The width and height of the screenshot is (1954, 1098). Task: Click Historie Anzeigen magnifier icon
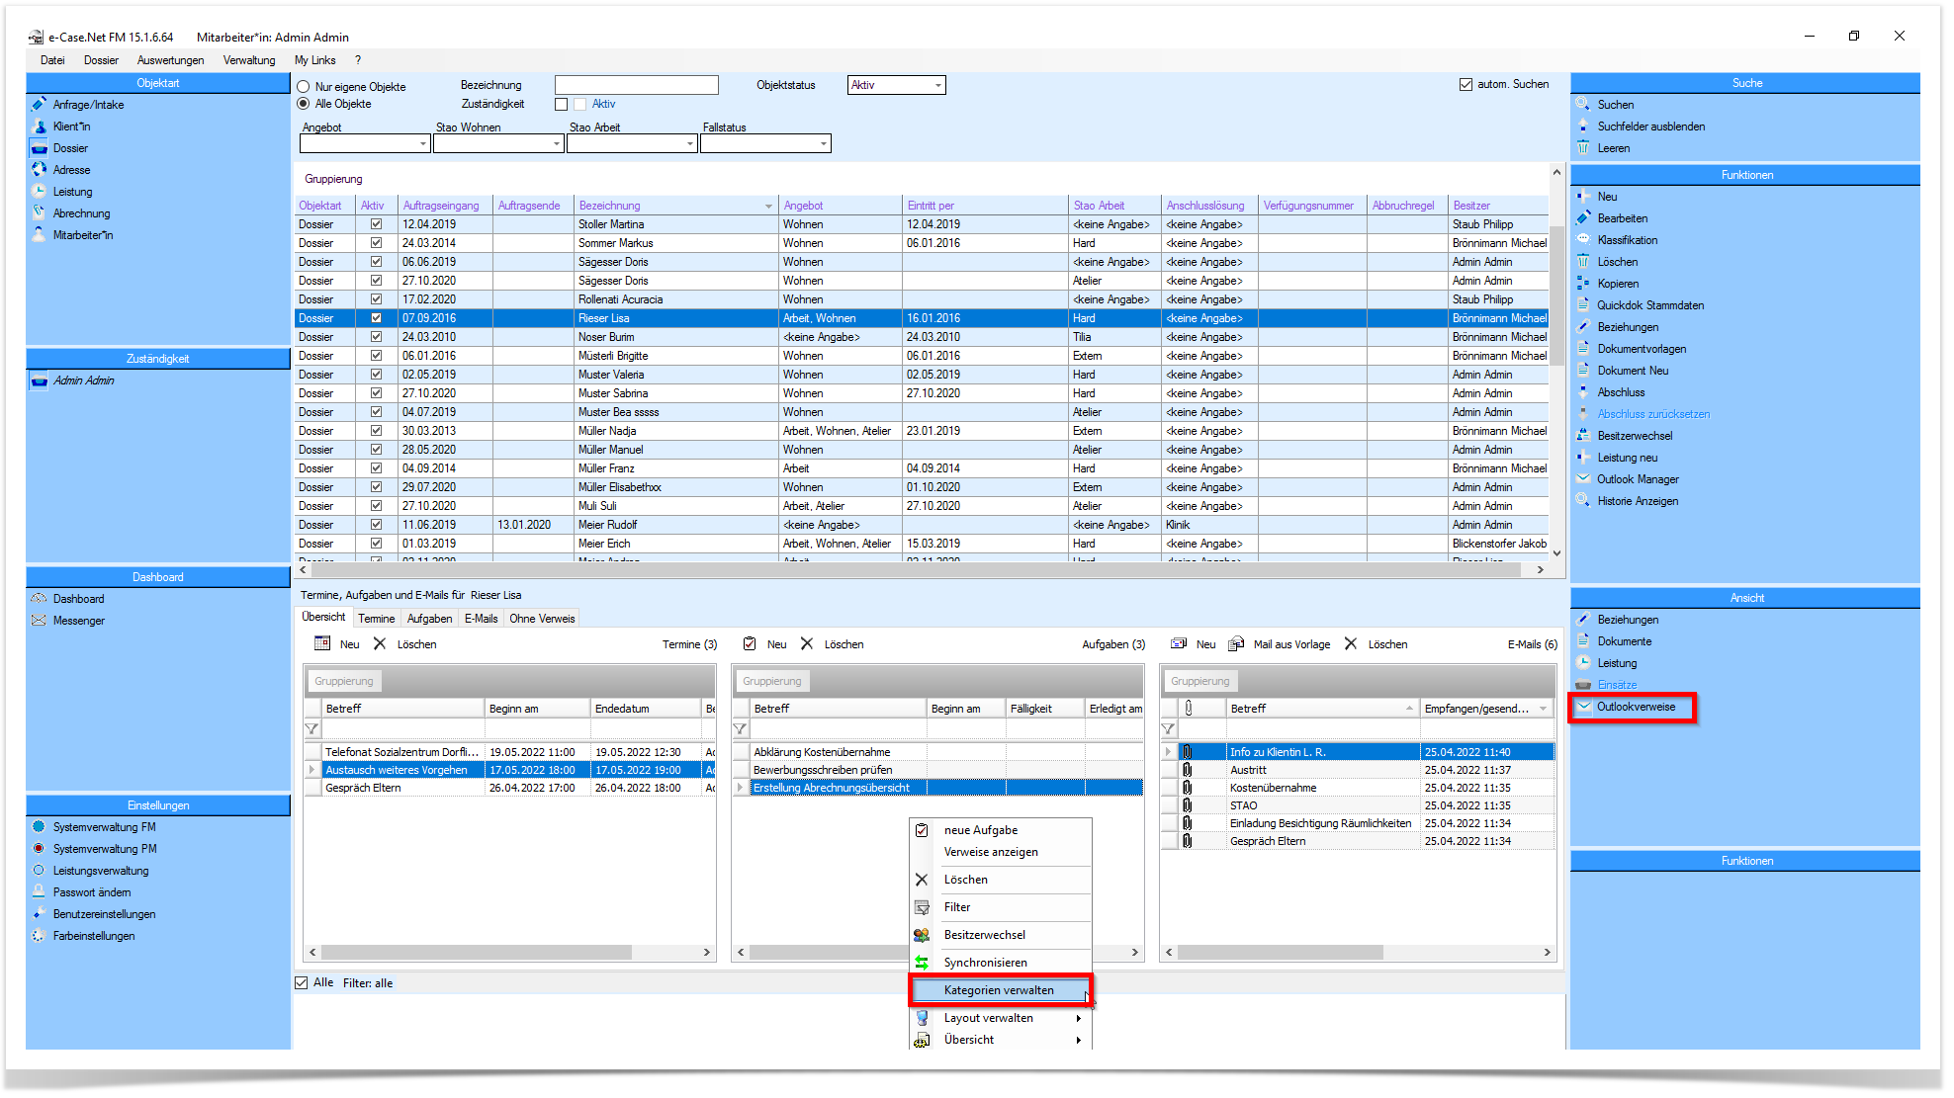pos(1583,500)
